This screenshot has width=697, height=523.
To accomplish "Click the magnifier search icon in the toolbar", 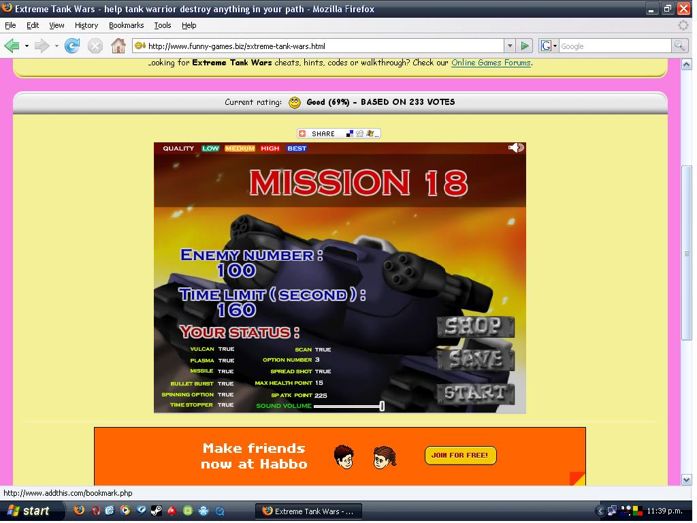I will 680,46.
